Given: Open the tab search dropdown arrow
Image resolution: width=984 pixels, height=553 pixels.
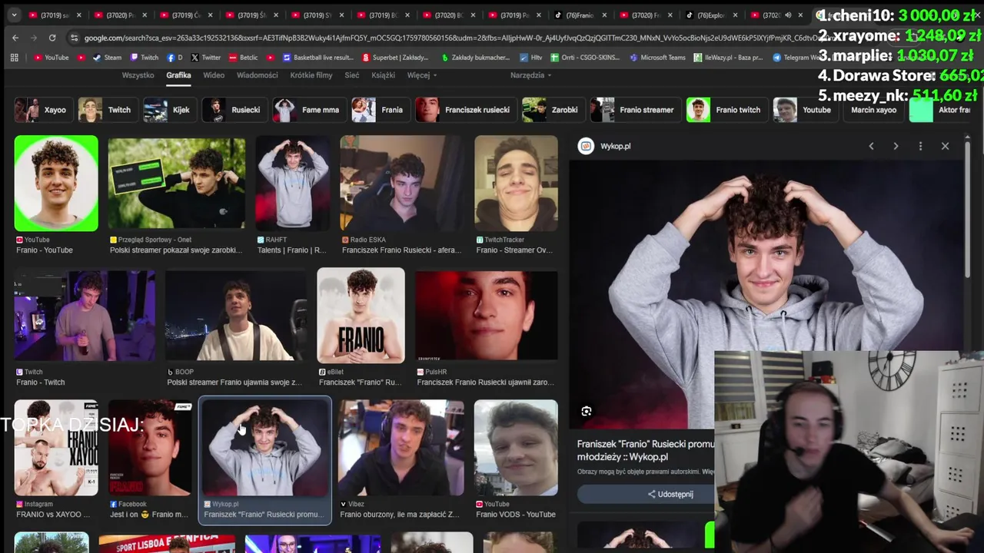Looking at the screenshot, I should tap(14, 15).
